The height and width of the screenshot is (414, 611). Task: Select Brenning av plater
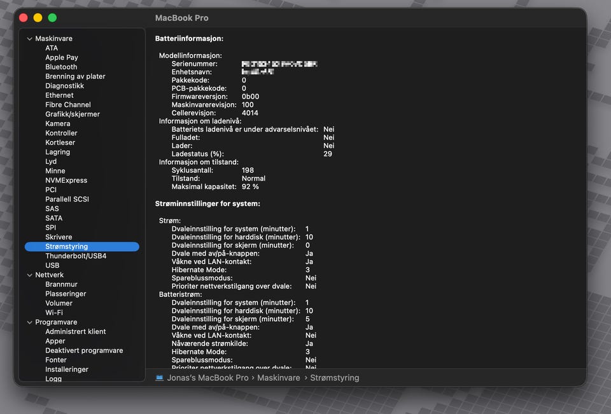click(x=75, y=76)
